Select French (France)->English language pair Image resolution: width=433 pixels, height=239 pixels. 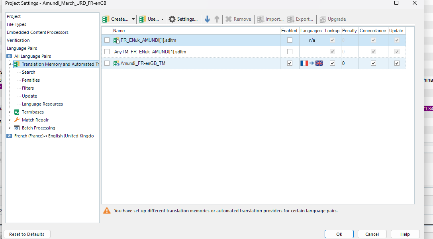[54, 136]
